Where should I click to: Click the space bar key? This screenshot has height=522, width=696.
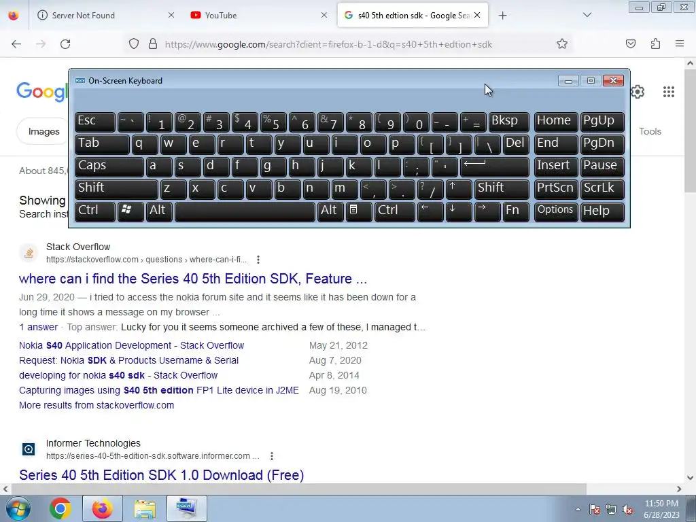coord(245,211)
